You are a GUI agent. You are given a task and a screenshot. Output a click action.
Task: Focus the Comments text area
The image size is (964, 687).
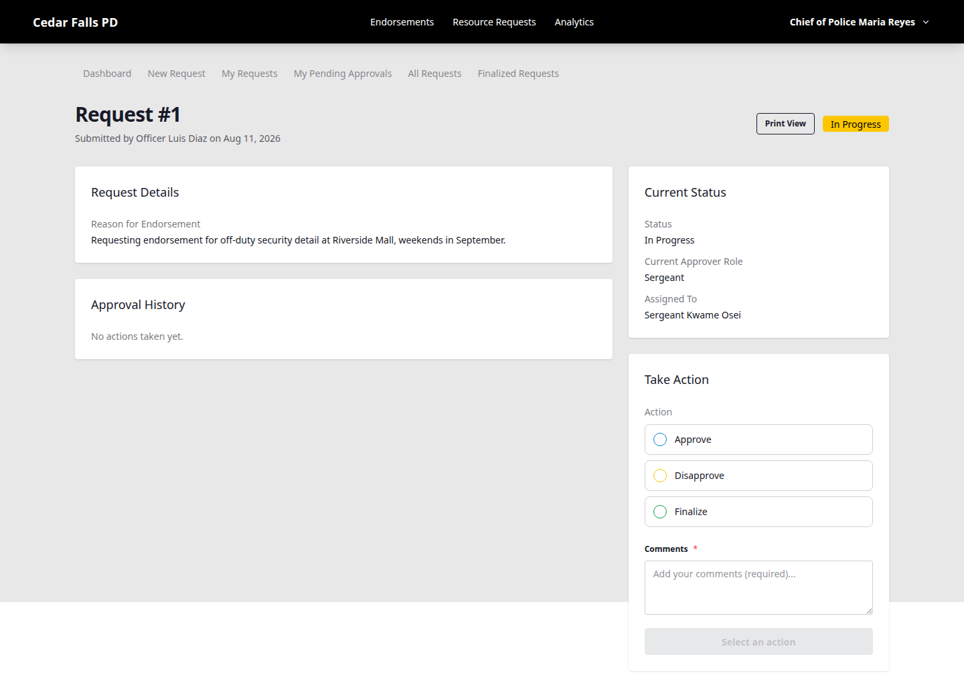pyautogui.click(x=758, y=587)
